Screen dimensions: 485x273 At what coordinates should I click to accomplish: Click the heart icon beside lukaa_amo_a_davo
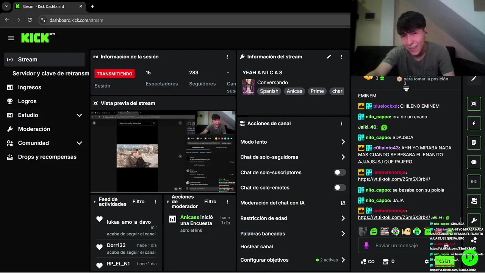[x=99, y=219]
